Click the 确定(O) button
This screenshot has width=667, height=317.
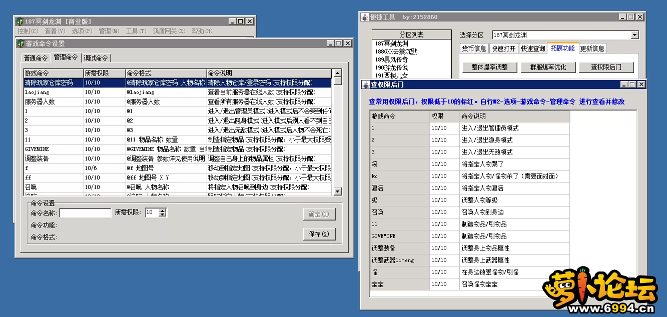[x=319, y=214]
